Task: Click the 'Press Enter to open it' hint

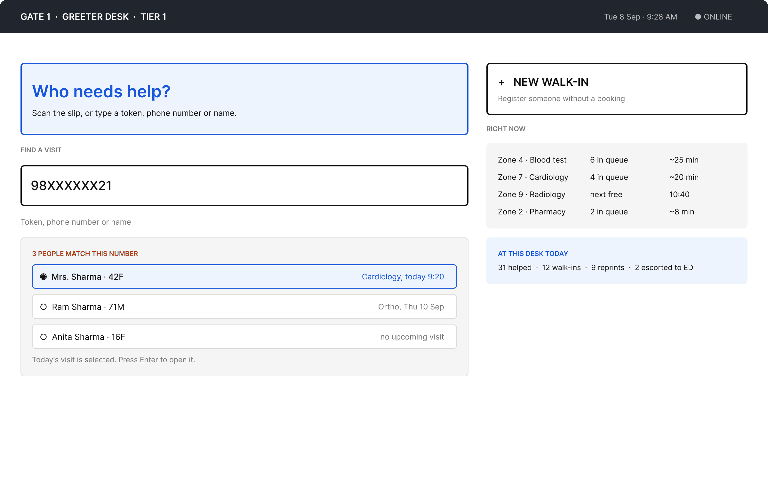Action: click(156, 360)
